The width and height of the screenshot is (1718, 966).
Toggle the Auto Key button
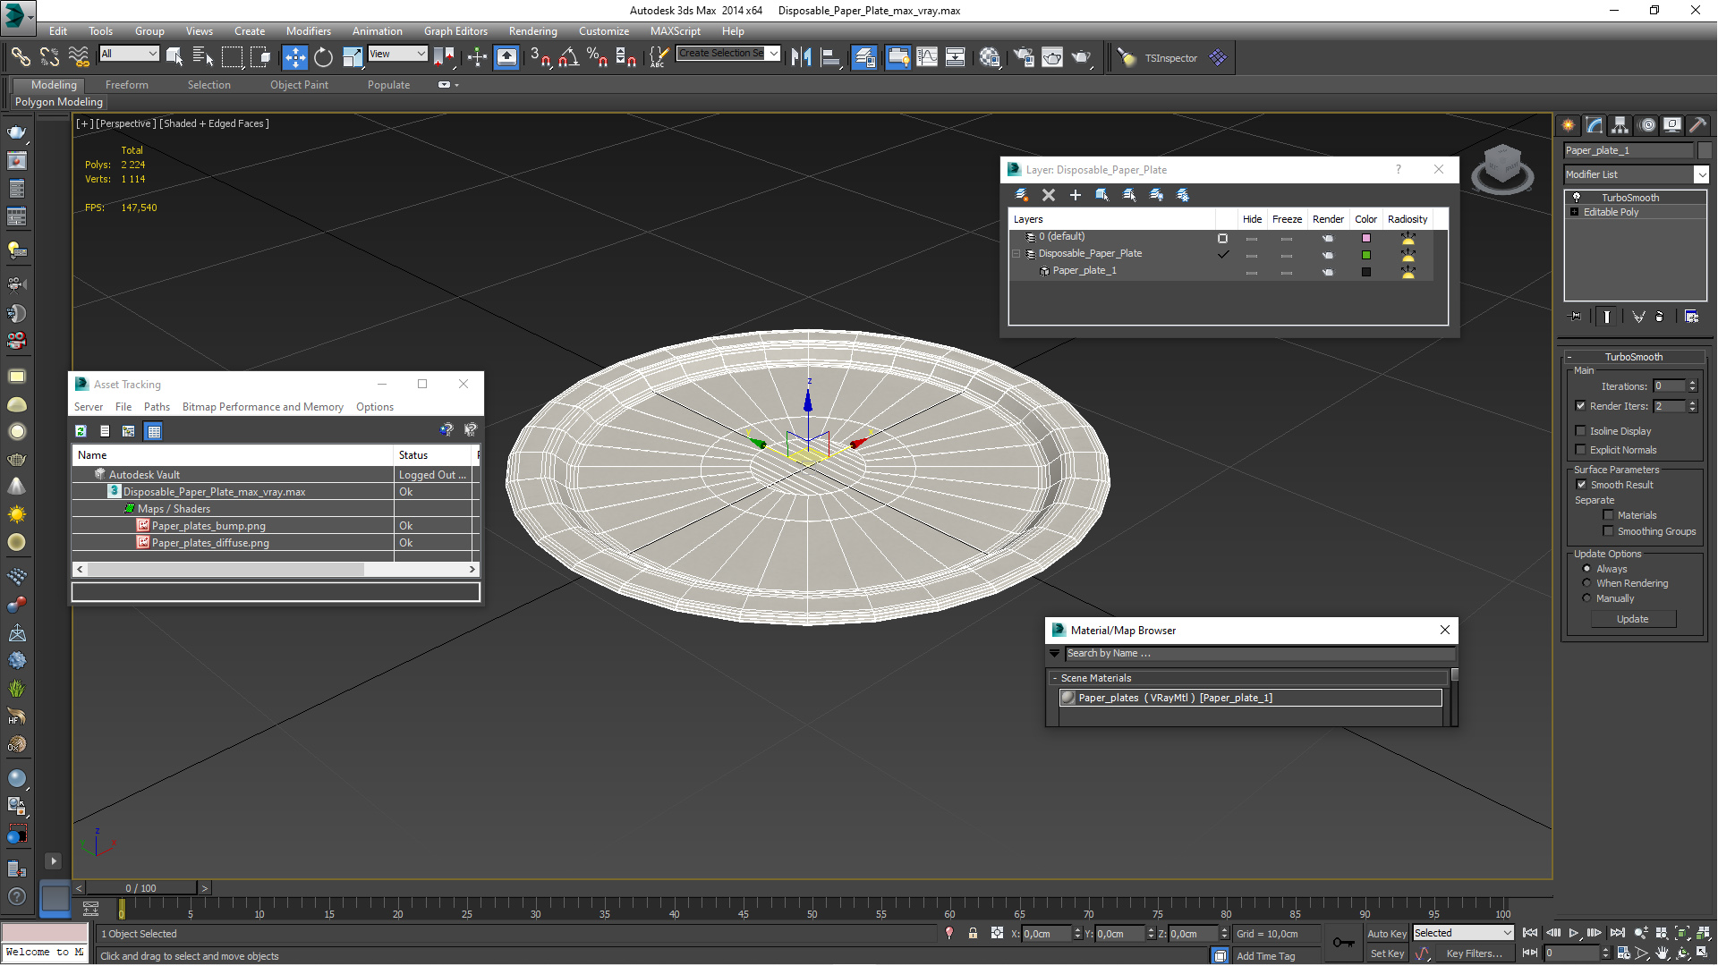1387,933
